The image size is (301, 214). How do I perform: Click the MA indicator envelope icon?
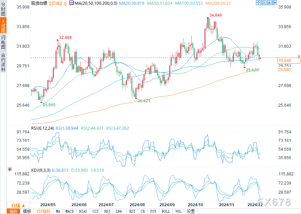point(71,3)
